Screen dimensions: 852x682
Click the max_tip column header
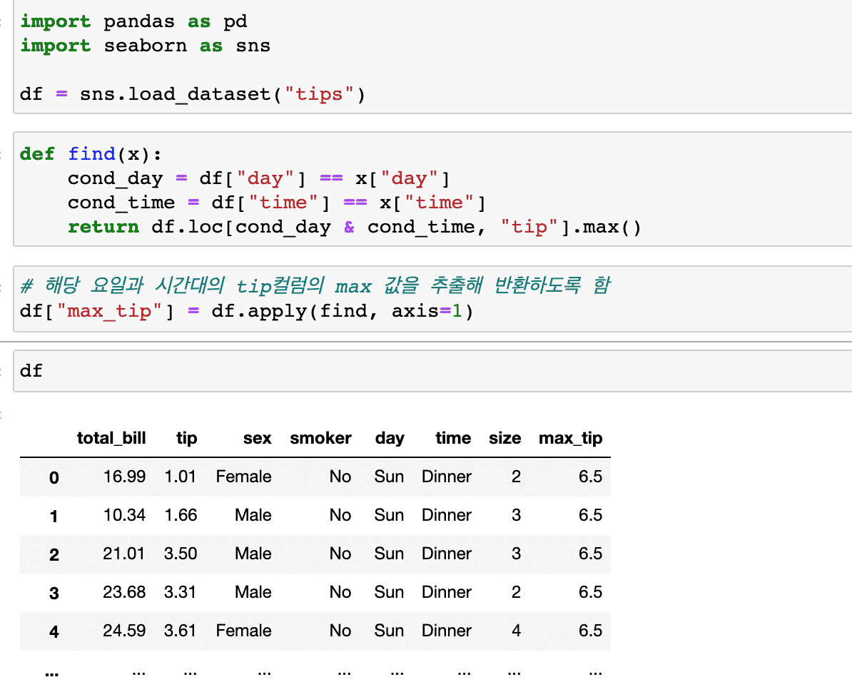[571, 438]
